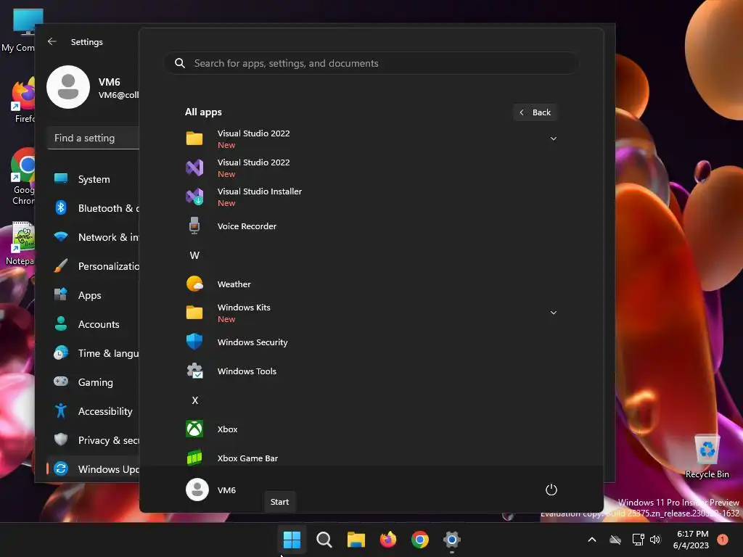Click the Start menu search box
Image resolution: width=743 pixels, height=557 pixels.
pos(371,63)
